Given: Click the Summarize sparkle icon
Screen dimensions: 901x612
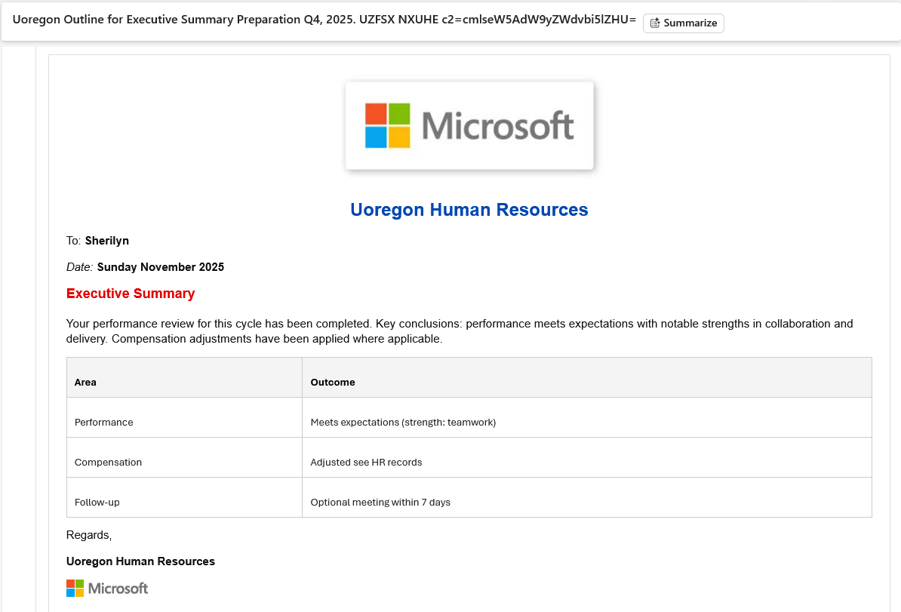Looking at the screenshot, I should coord(653,23).
